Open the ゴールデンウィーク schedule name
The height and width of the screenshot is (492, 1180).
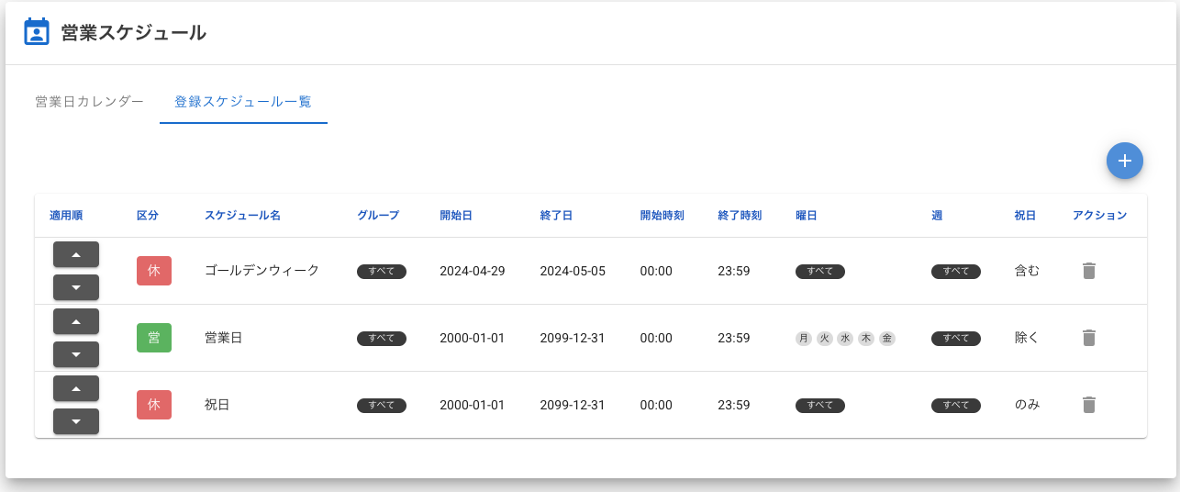(x=262, y=271)
